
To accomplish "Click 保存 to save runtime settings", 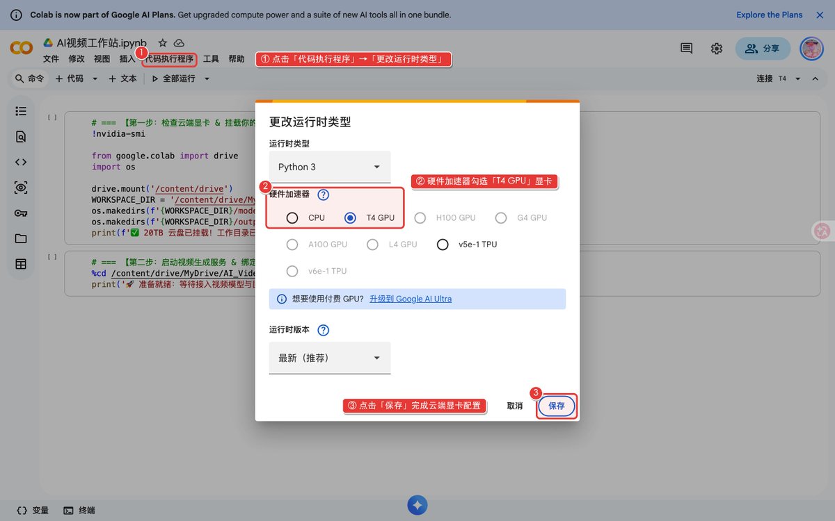I will pyautogui.click(x=557, y=406).
